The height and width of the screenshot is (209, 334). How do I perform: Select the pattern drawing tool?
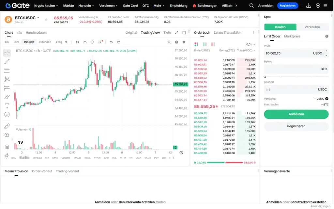(x=7, y=79)
